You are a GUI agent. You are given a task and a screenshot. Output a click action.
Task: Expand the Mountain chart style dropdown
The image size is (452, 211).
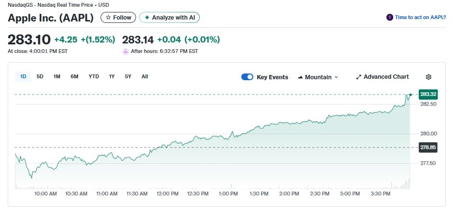click(x=318, y=77)
